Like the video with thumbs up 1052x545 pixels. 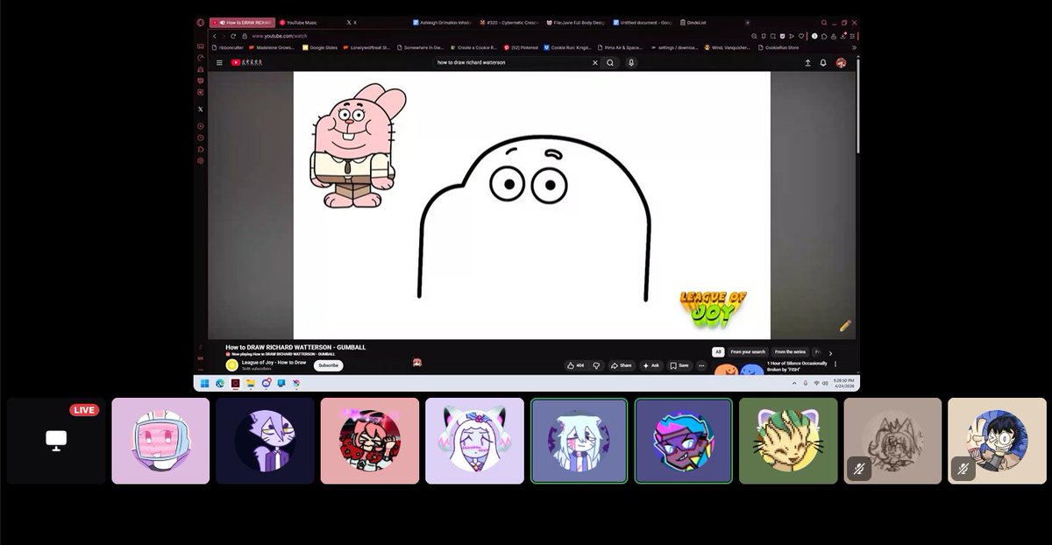coord(575,365)
